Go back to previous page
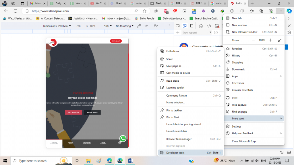This screenshot has width=294, height=165. [6, 11]
